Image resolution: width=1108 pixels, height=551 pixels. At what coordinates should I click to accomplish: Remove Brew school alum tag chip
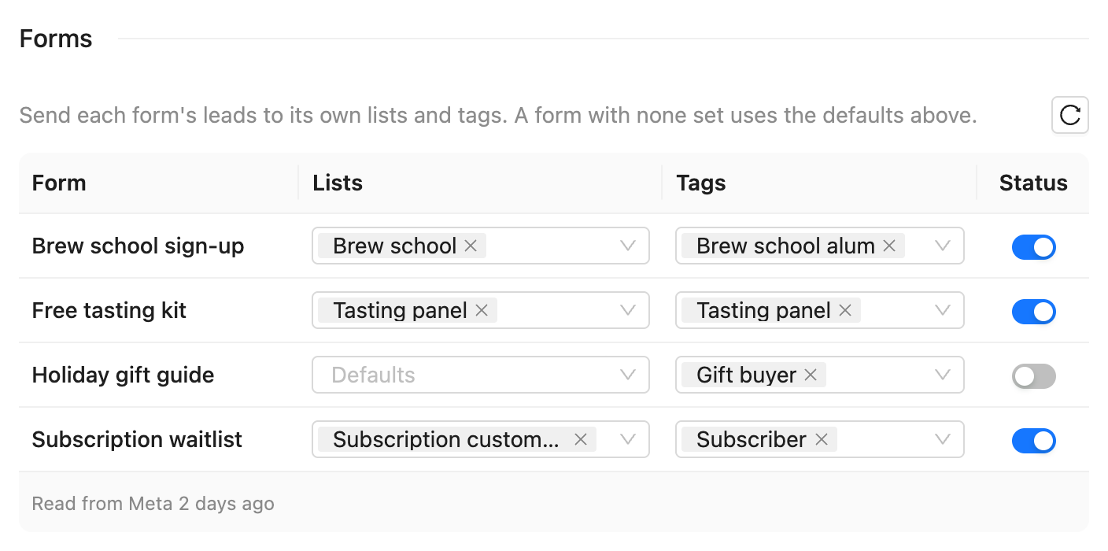[889, 246]
